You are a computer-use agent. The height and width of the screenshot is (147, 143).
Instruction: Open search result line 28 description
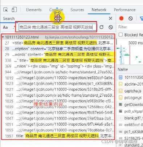click(x=58, y=49)
